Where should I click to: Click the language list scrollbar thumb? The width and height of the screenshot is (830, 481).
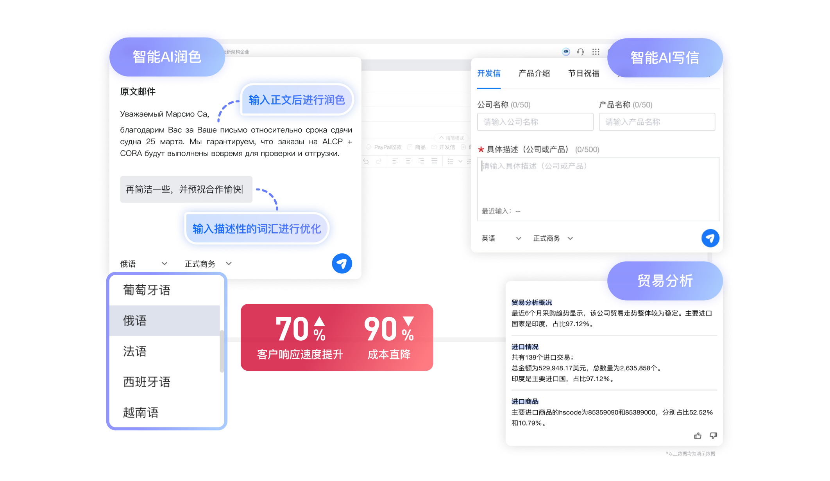click(222, 351)
